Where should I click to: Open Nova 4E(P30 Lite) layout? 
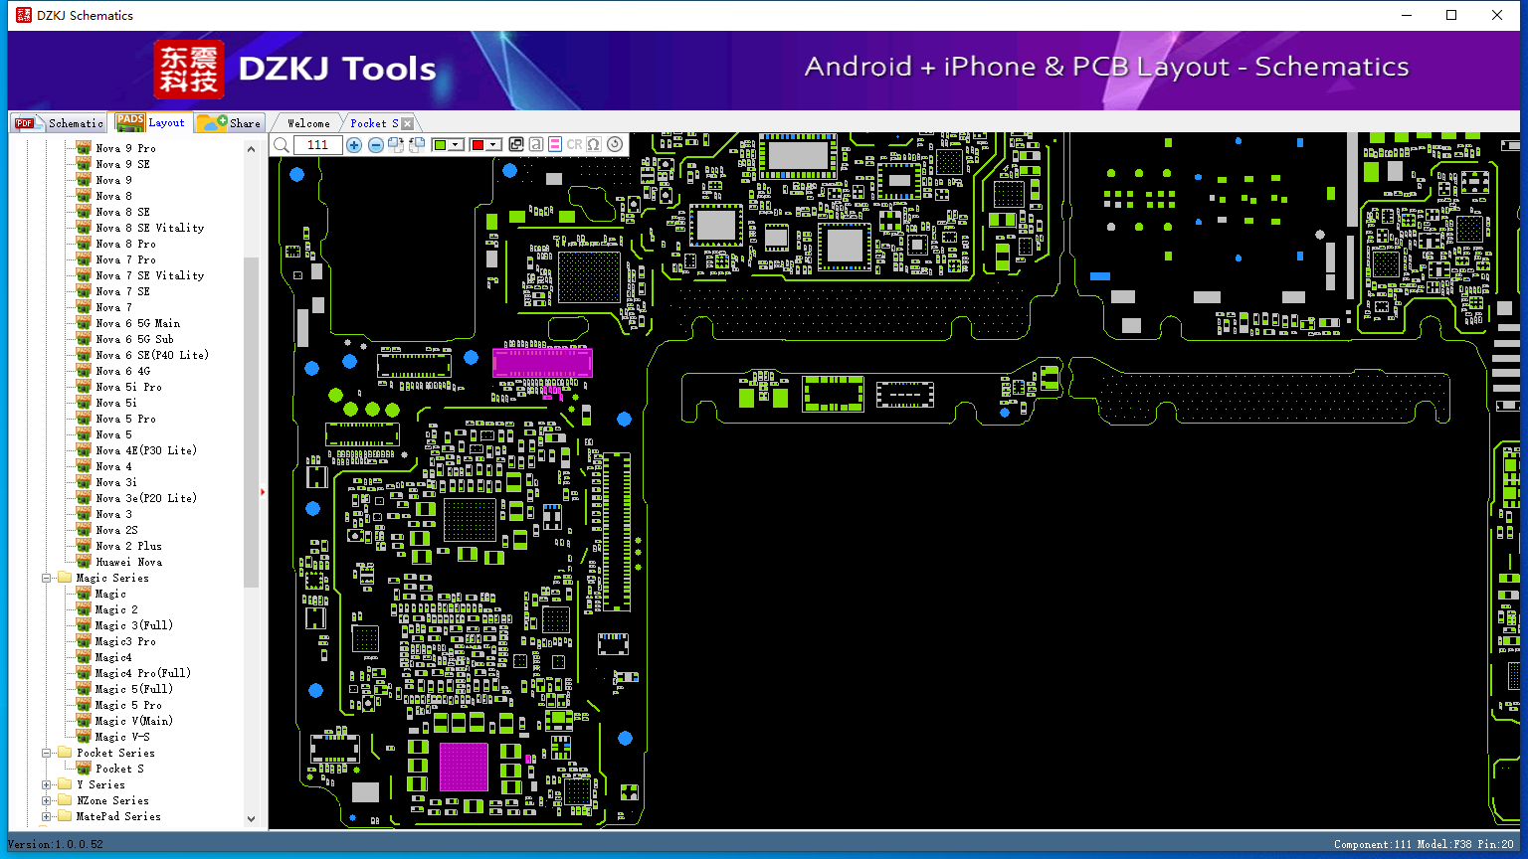[x=145, y=450]
